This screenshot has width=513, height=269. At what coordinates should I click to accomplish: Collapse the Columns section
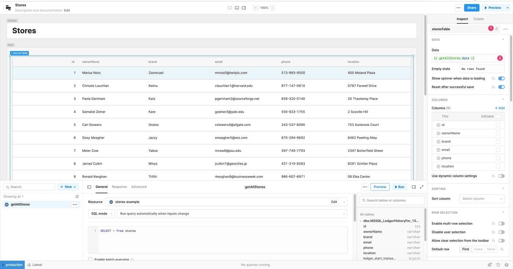503,100
